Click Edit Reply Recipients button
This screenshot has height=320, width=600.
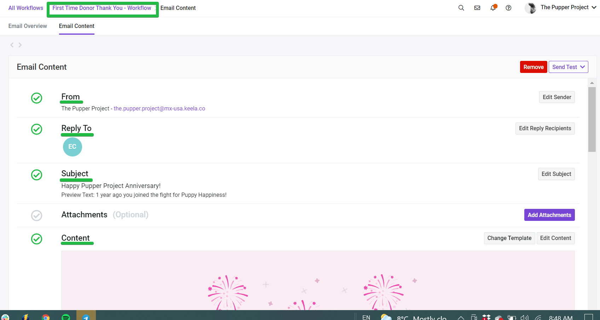[545, 128]
